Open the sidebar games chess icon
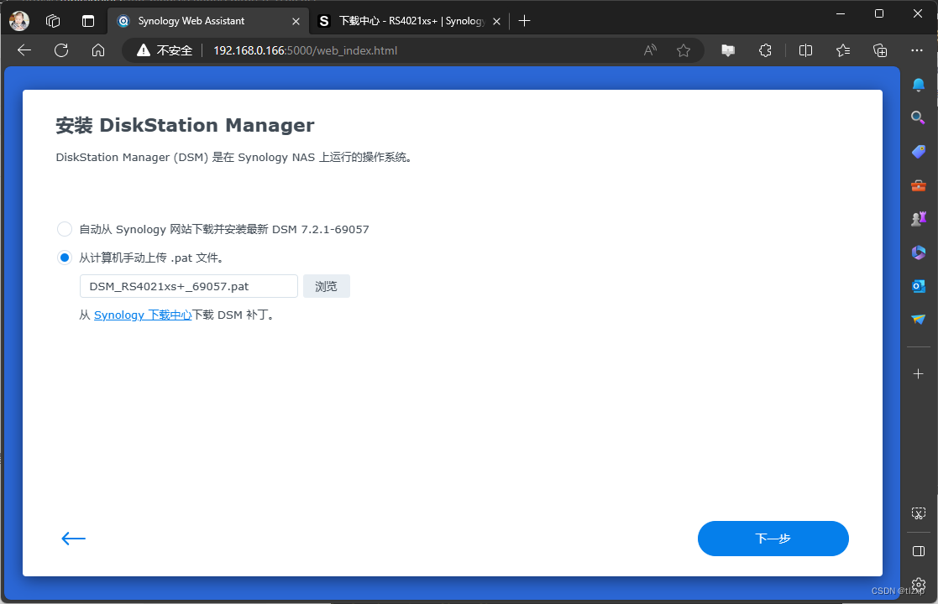The image size is (938, 604). click(x=918, y=219)
